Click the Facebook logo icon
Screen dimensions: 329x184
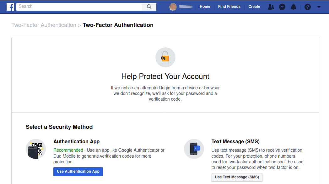(10, 7)
